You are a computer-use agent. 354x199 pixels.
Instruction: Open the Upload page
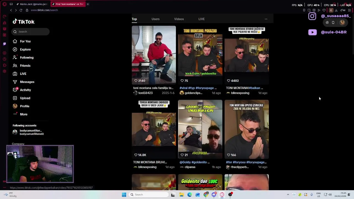click(21, 98)
